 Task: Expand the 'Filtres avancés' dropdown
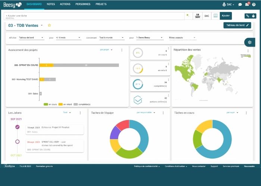point(182,38)
